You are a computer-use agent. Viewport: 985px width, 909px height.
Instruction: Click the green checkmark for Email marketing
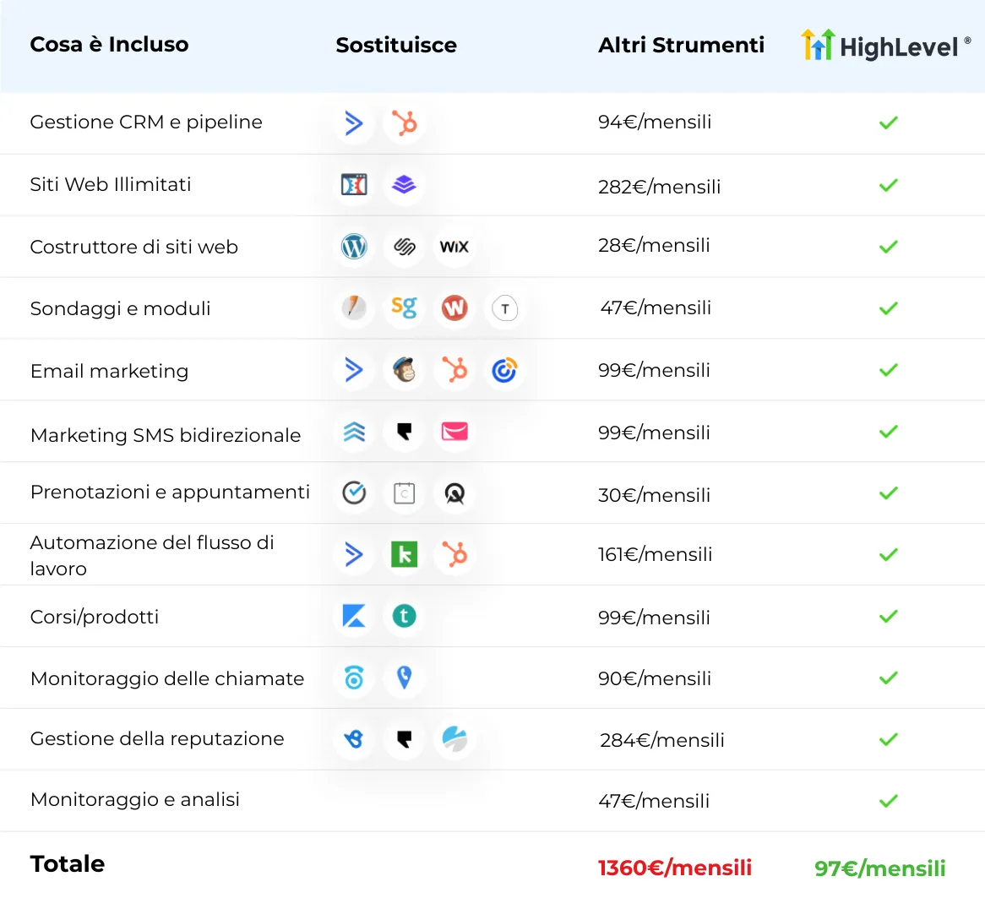888,370
